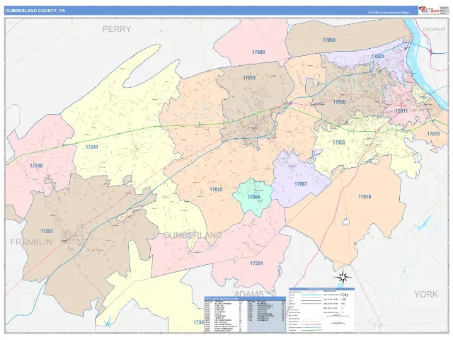Screen dimensions: 453x340
Task: Select ZIP code label 17015
Action: (216, 189)
